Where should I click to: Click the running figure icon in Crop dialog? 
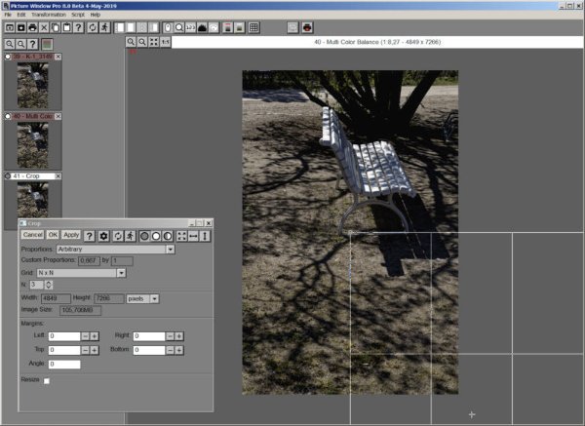[131, 235]
